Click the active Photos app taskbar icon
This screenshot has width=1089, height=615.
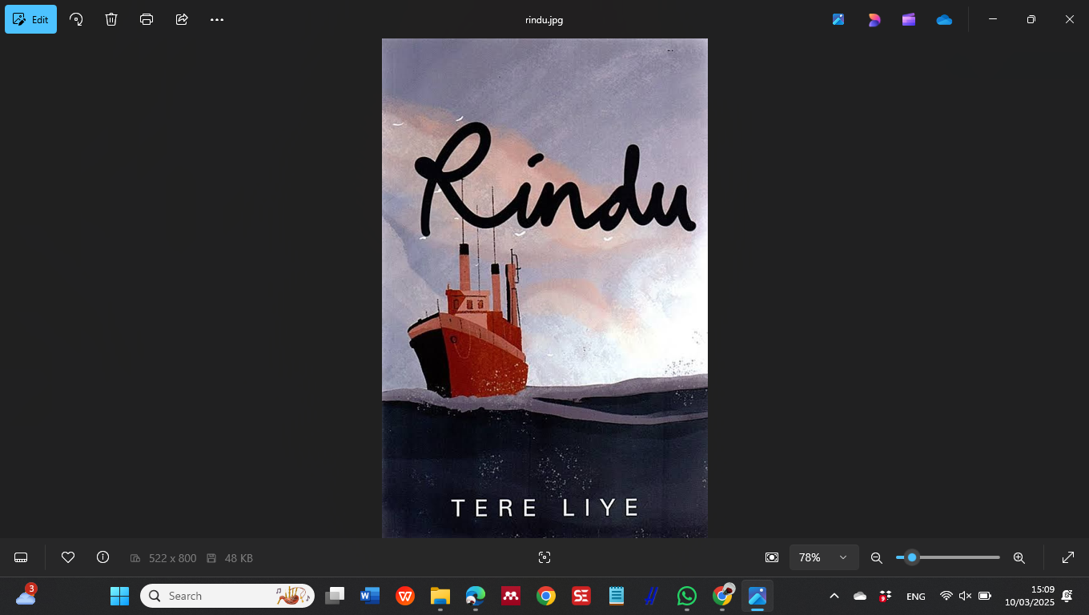757,596
